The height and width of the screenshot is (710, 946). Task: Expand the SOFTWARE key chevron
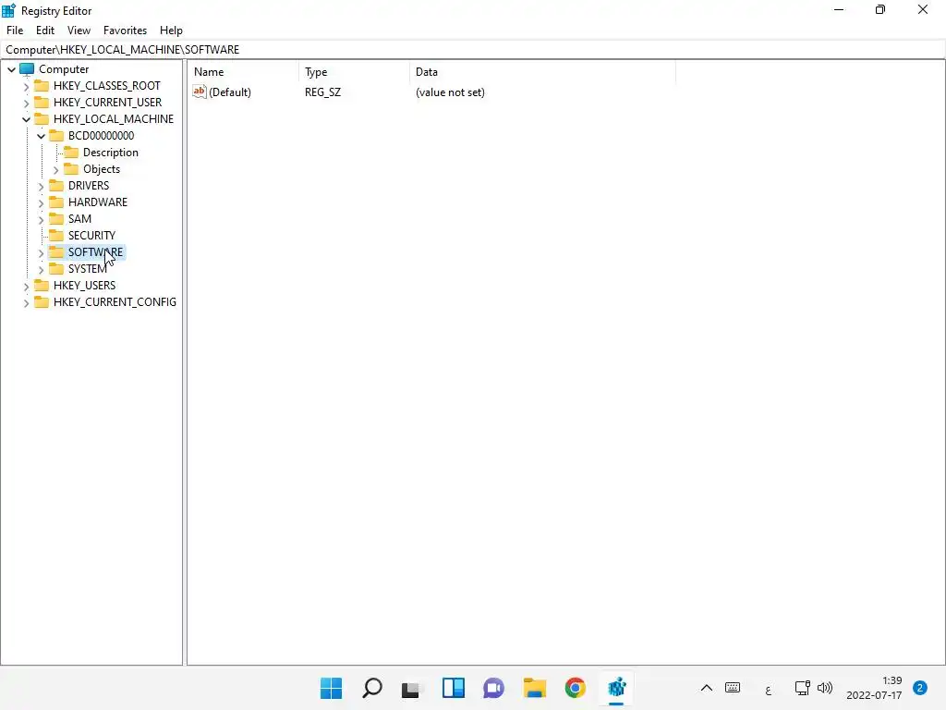41,253
